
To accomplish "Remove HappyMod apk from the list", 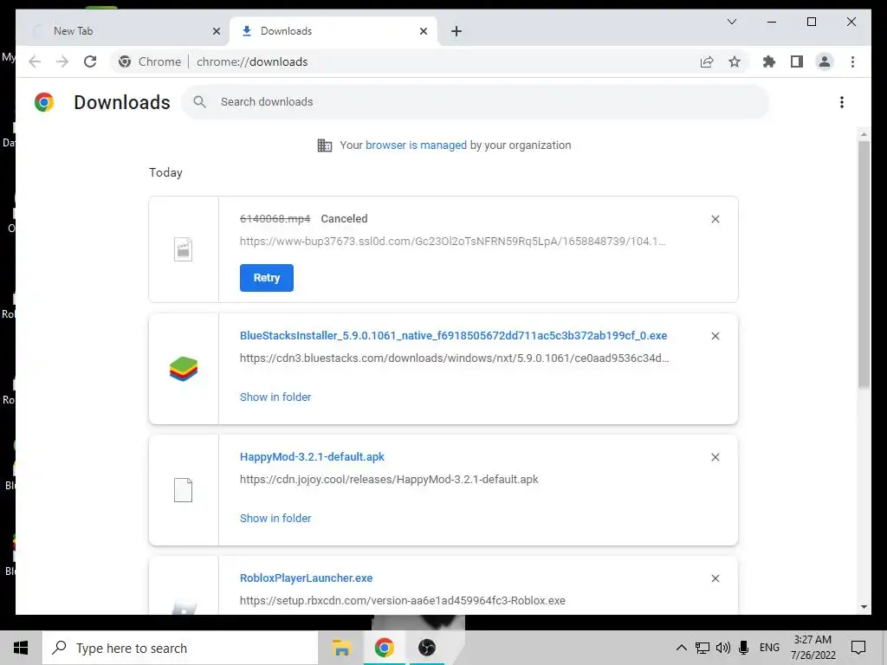I will (715, 457).
